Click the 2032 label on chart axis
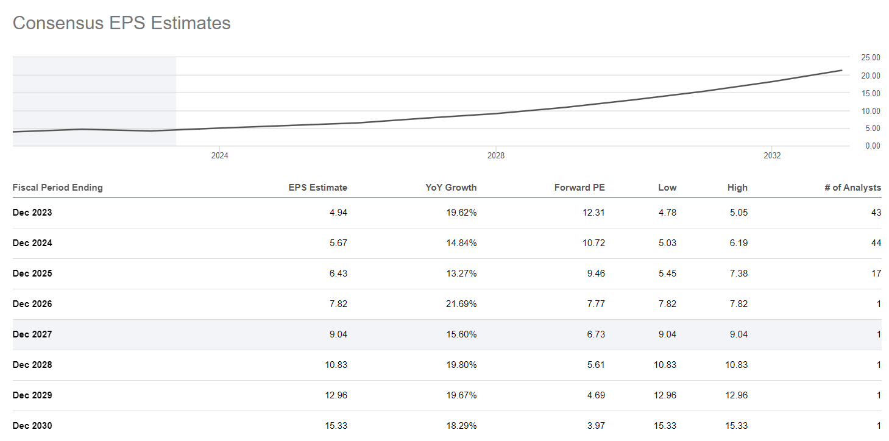Screen dimensions: 889x441 (772, 156)
